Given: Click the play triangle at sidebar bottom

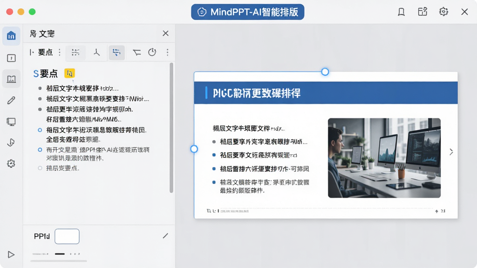Looking at the screenshot, I should coord(11,255).
